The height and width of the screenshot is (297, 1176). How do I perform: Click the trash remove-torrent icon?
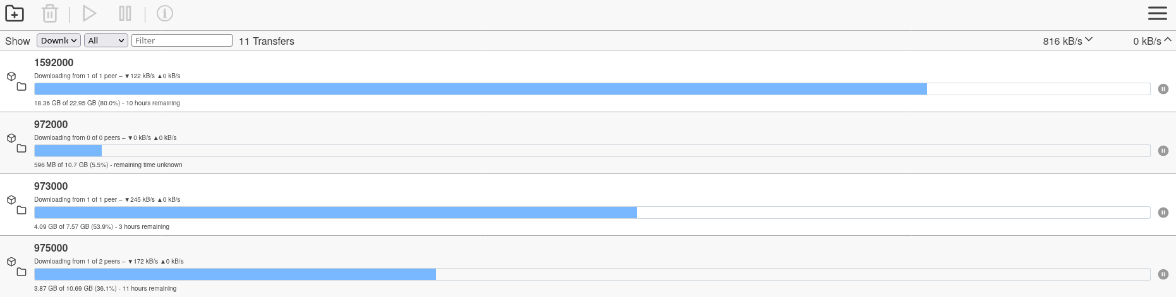click(x=50, y=13)
